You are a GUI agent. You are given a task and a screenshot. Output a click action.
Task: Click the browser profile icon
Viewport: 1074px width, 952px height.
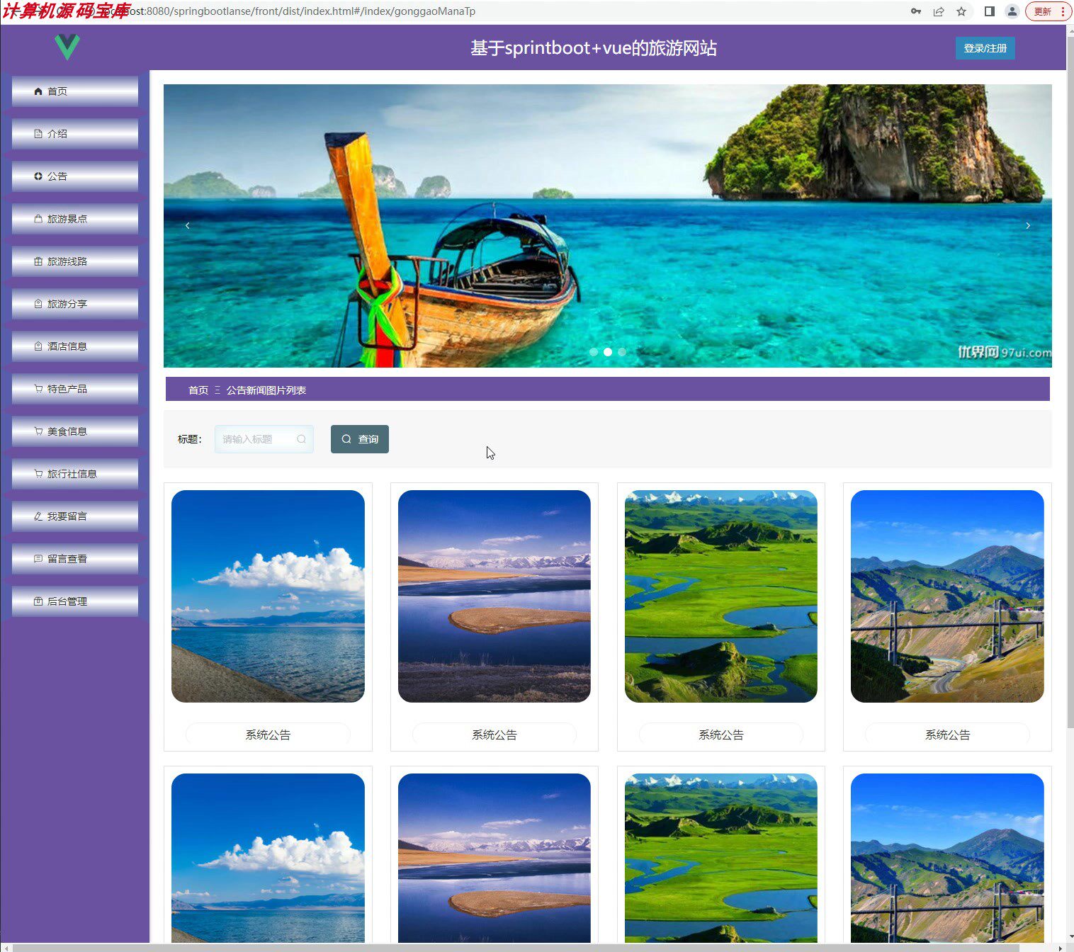pyautogui.click(x=1011, y=11)
